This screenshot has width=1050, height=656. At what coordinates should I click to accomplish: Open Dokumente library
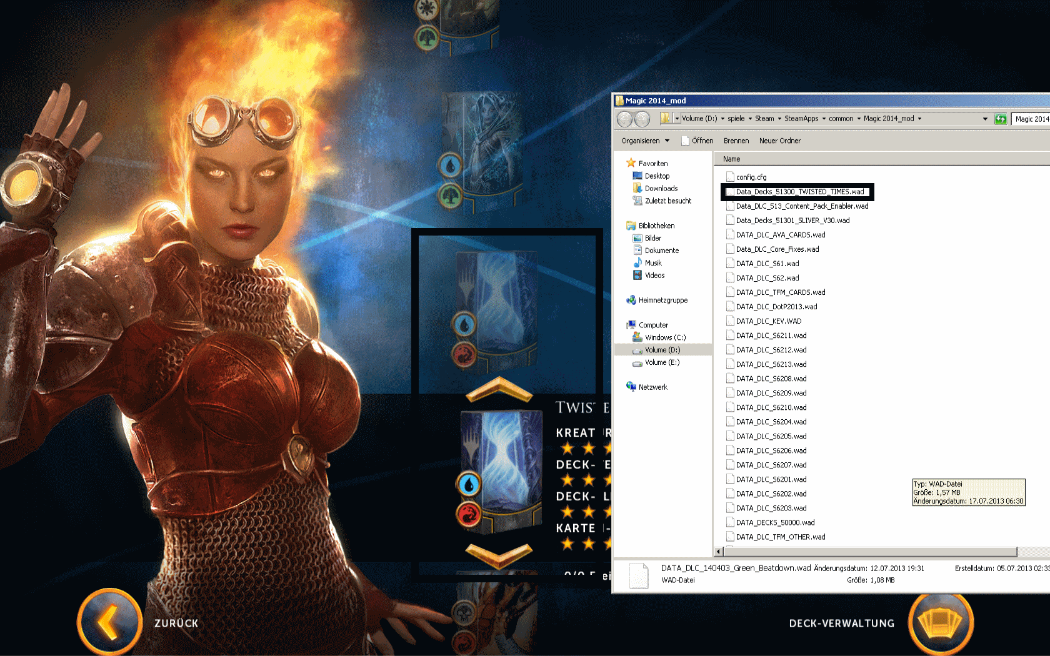(x=656, y=251)
